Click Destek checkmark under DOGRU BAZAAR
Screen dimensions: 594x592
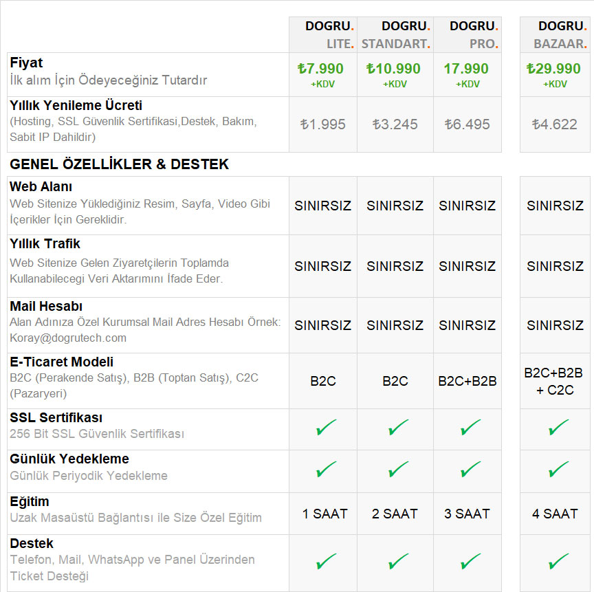coord(558,562)
